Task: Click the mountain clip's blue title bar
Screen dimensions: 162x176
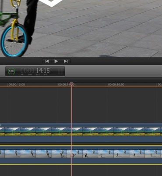Action: pyautogui.click(x=81, y=125)
